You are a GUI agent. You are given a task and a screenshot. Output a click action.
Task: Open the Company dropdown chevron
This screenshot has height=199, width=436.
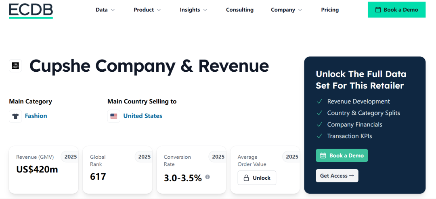tap(300, 10)
